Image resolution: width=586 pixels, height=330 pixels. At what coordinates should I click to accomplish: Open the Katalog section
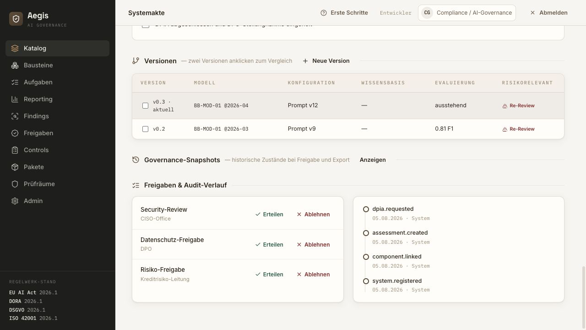click(57, 48)
